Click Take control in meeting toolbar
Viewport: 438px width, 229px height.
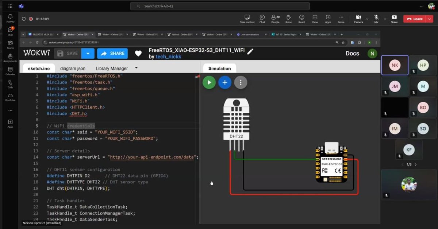click(247, 19)
